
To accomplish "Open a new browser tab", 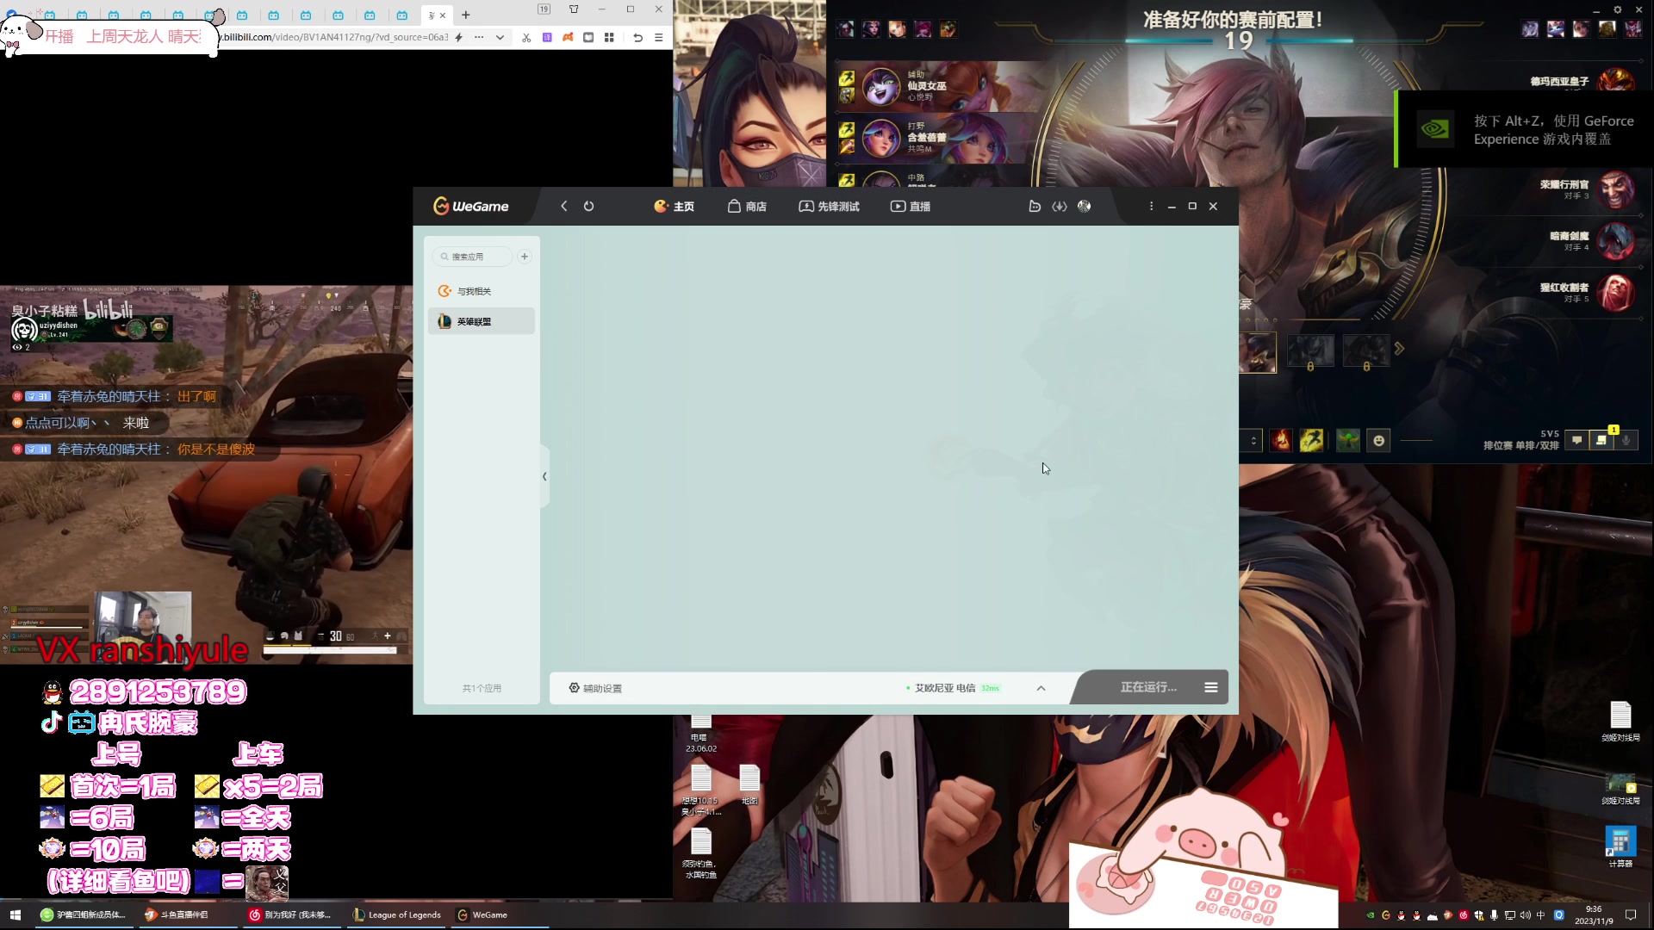I will 466,15.
